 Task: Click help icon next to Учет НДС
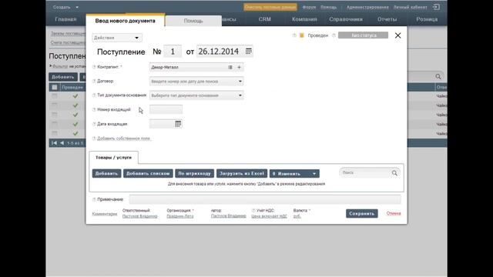tap(253, 210)
